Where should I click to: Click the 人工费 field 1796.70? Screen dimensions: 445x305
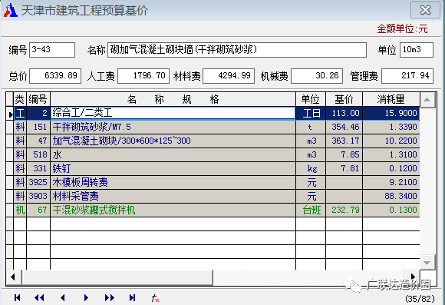point(143,76)
